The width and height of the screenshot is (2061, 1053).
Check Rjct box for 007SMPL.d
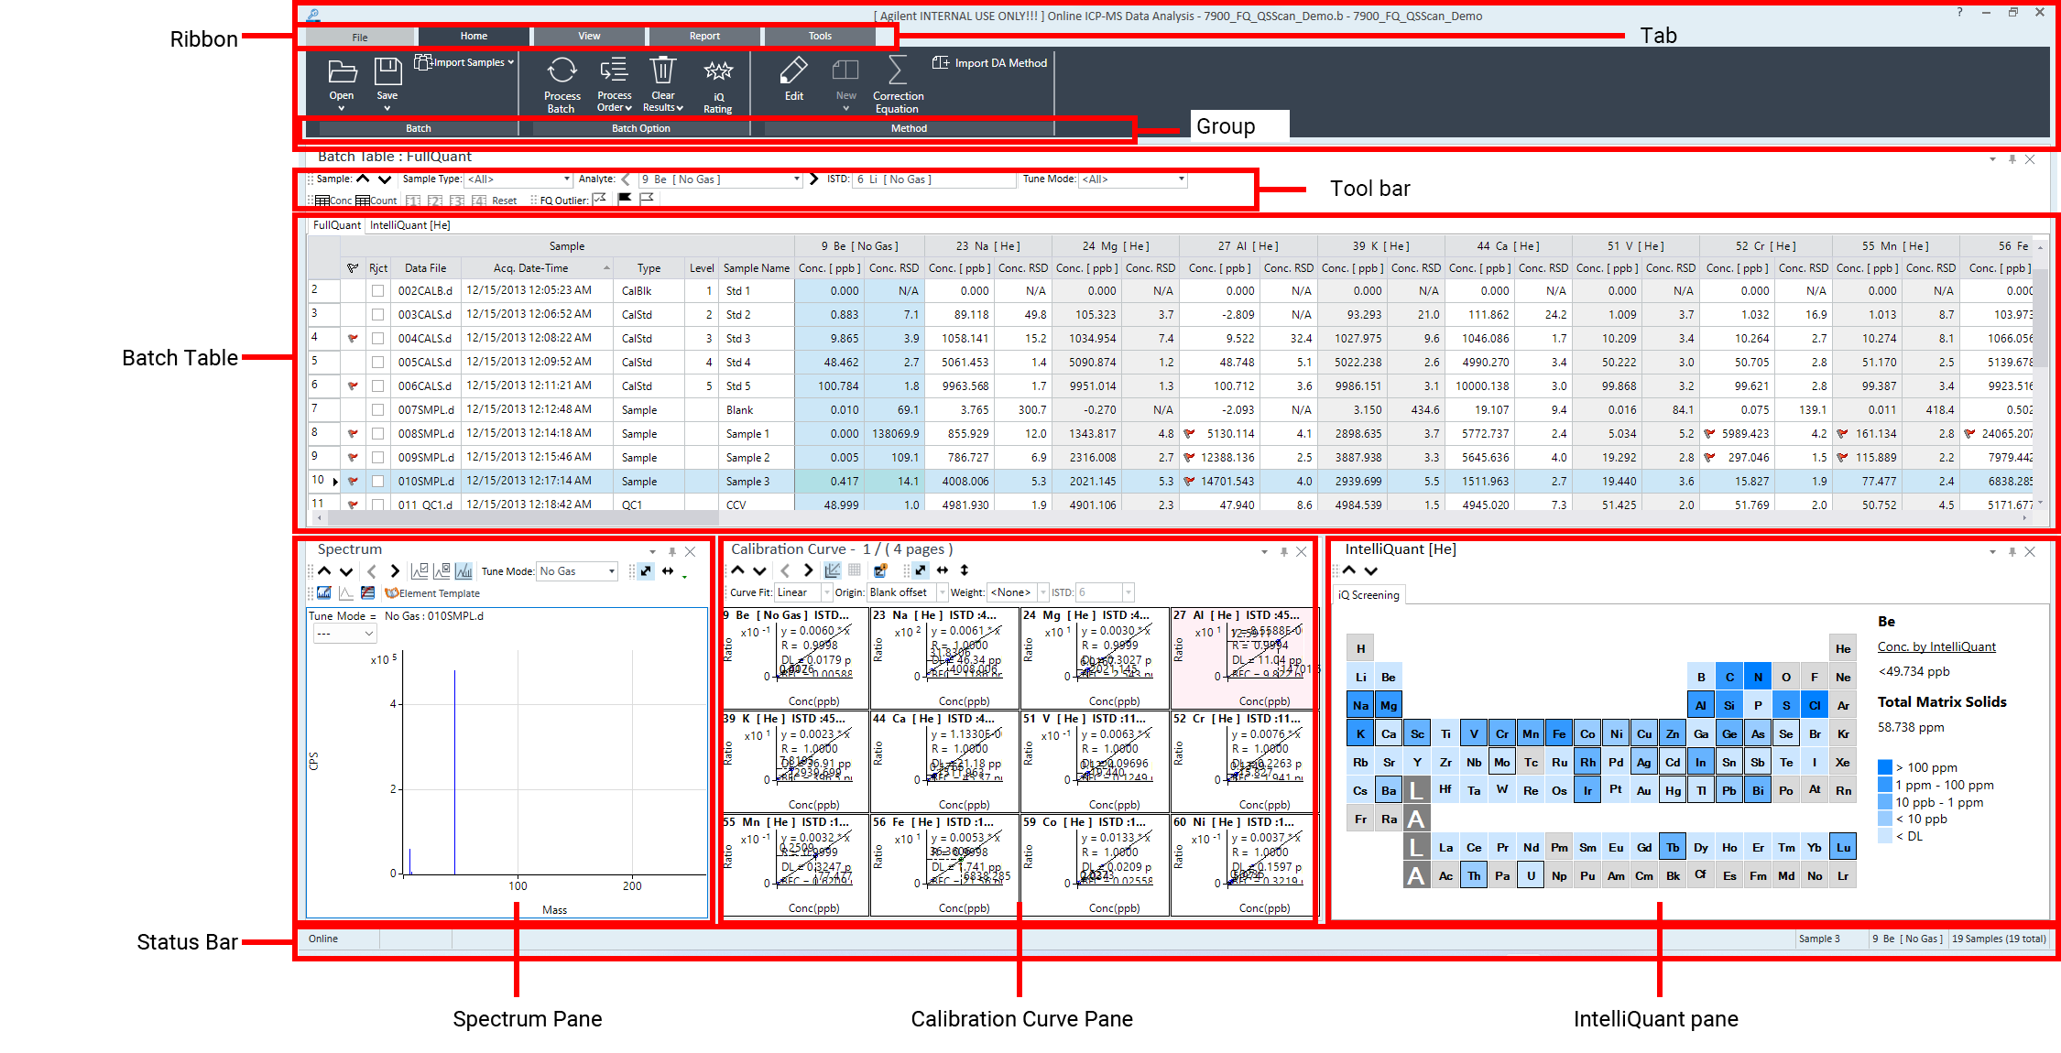point(377,409)
